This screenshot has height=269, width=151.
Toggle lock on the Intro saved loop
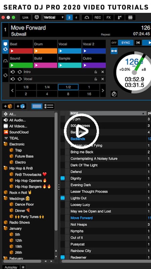[96, 72]
